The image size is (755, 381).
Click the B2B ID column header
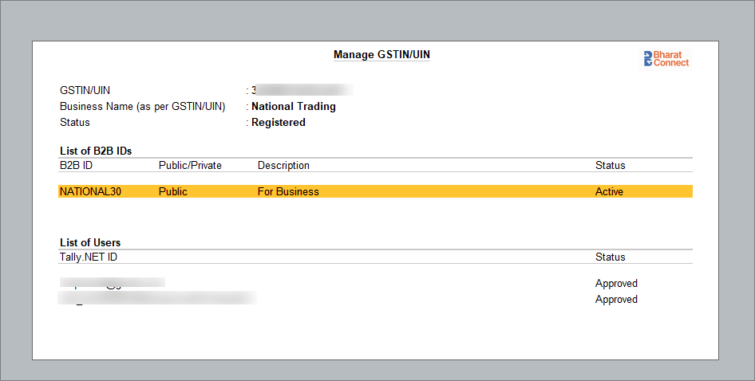click(76, 166)
